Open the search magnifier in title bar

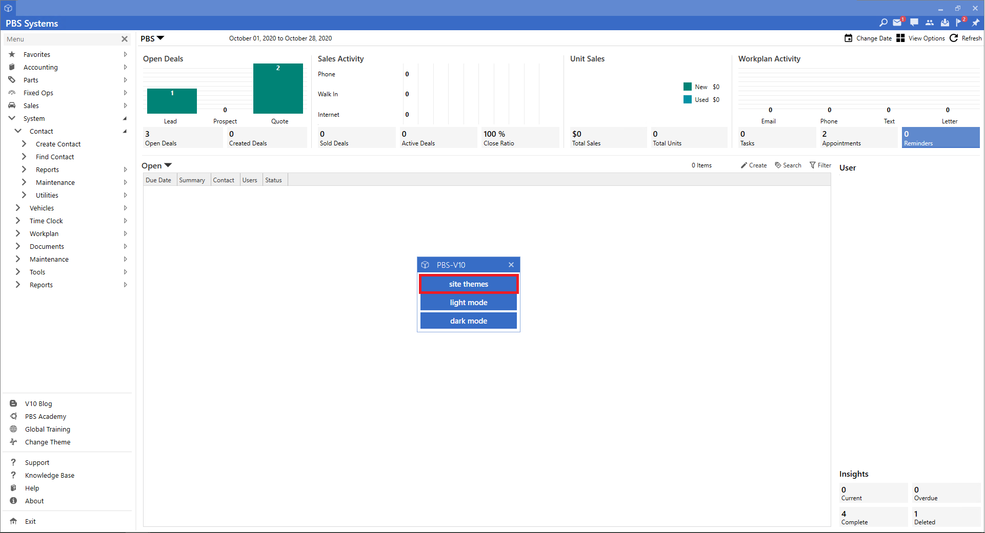[883, 23]
